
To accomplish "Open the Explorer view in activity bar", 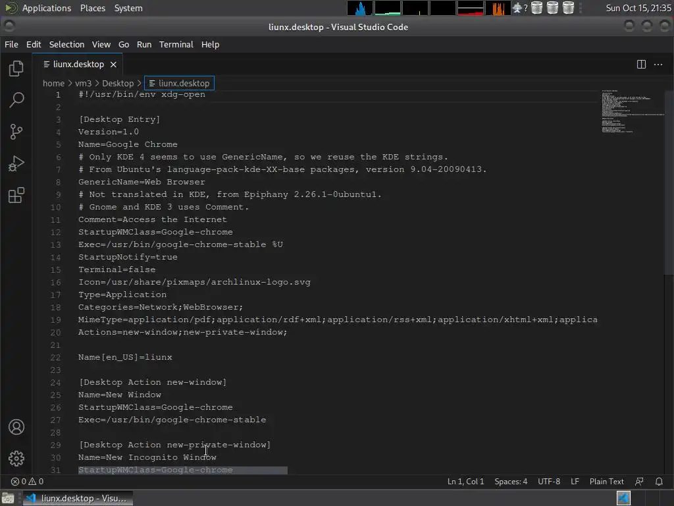I will click(x=16, y=69).
